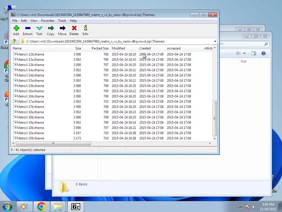
Task: Click the view style icon in Explorer window
Action: [238, 53]
